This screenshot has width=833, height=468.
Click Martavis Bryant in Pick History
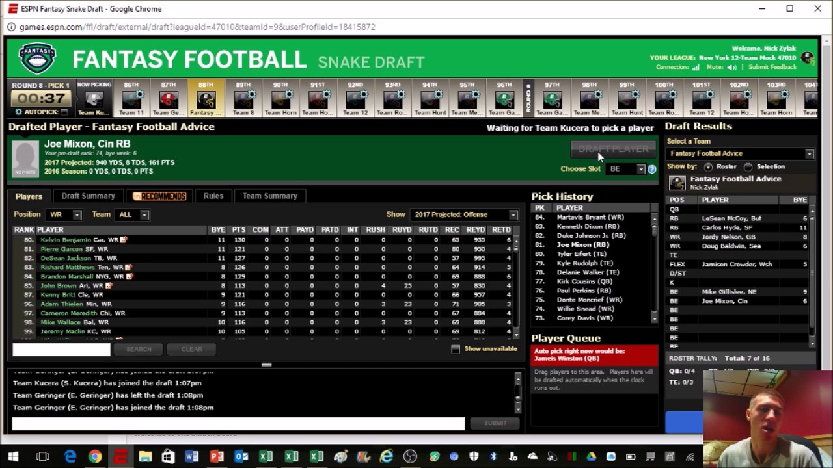(590, 217)
